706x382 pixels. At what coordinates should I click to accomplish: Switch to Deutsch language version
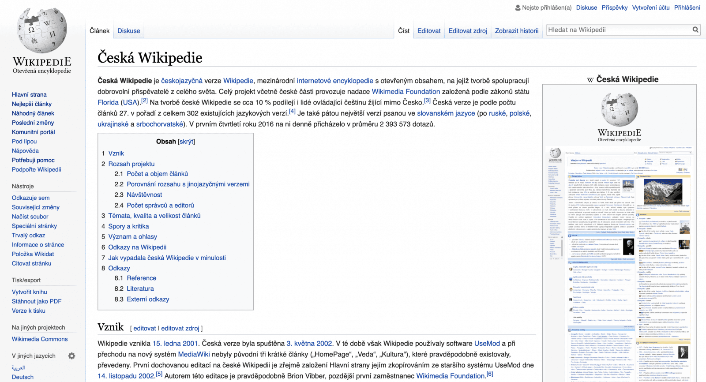point(23,377)
